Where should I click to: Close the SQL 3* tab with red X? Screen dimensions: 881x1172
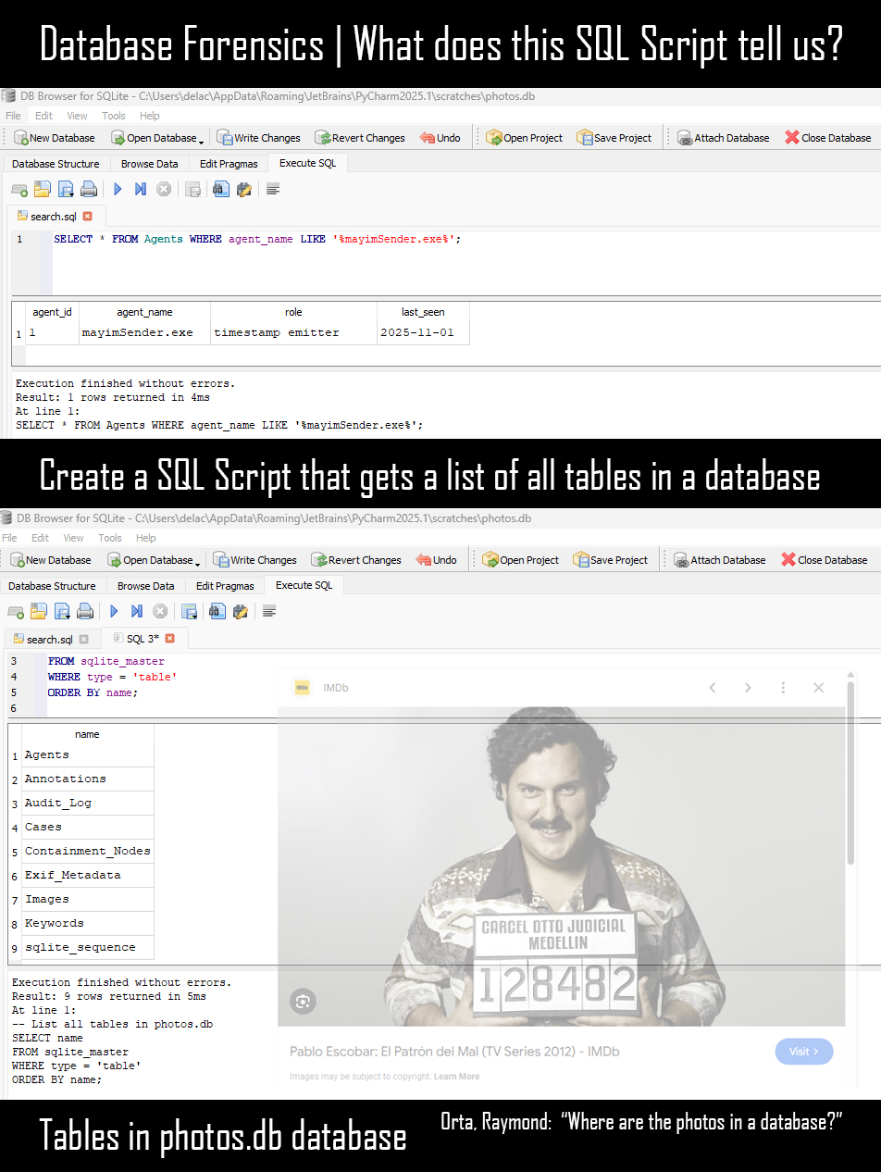point(169,639)
